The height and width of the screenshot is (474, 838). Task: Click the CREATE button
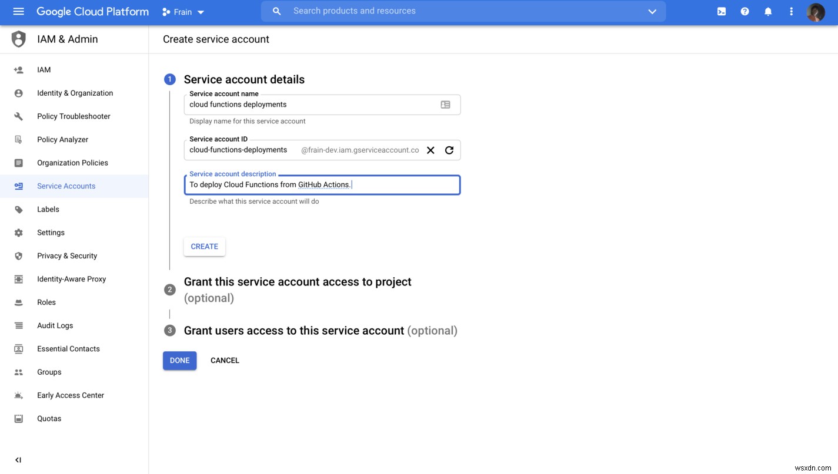click(x=204, y=246)
